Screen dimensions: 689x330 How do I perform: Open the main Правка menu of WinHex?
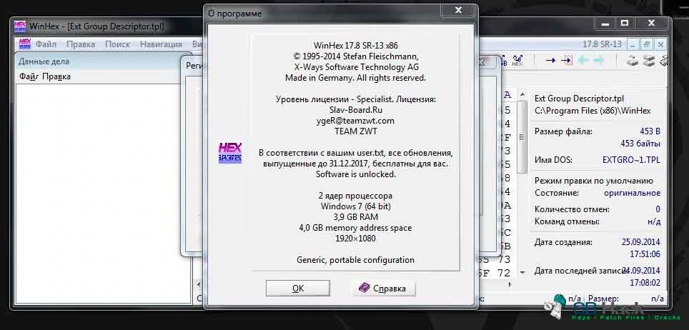pos(81,44)
